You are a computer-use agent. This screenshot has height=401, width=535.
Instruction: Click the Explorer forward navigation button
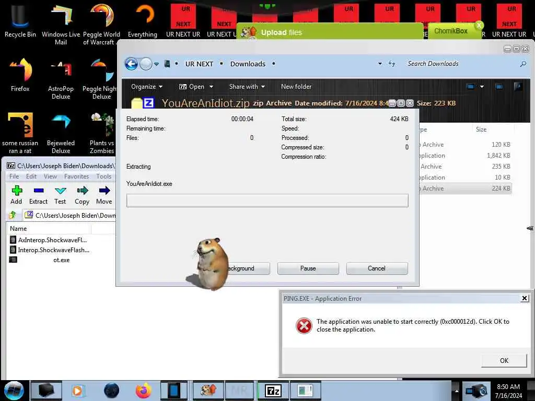pos(146,64)
